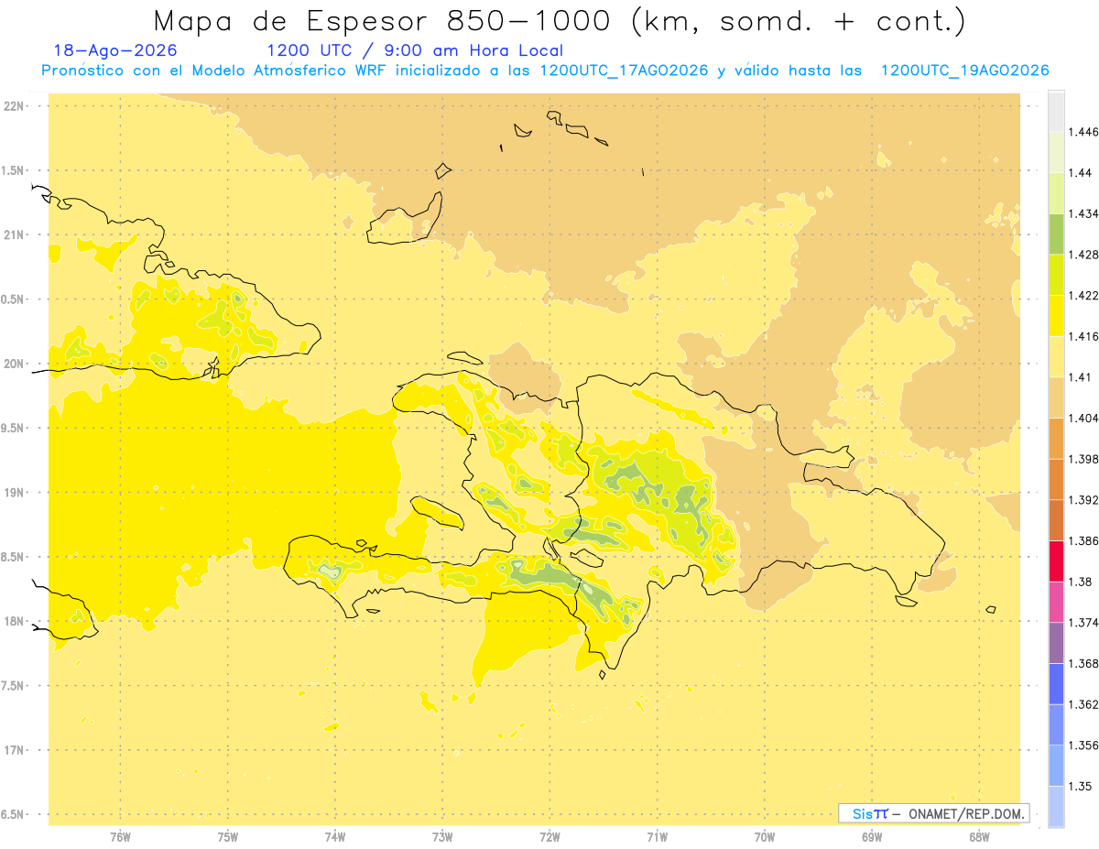
Task: Click the '74W' longitude label
Action: (335, 837)
